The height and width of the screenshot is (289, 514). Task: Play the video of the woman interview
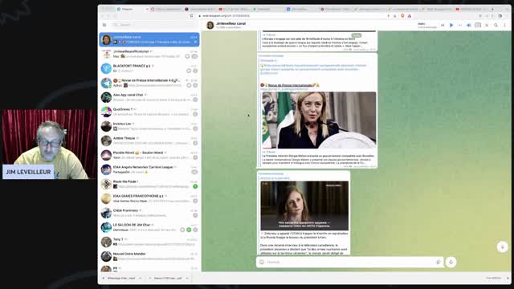(304, 206)
